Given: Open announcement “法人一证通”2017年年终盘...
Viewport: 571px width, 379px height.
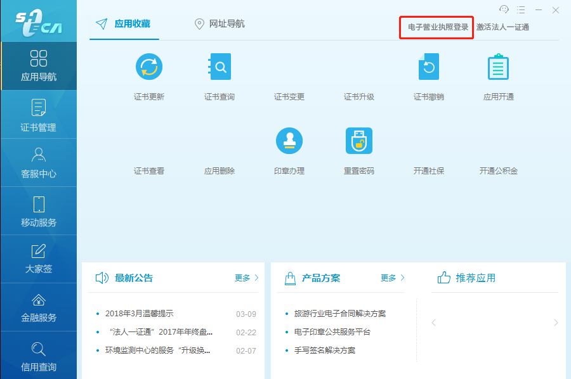Looking at the screenshot, I should [x=161, y=332].
